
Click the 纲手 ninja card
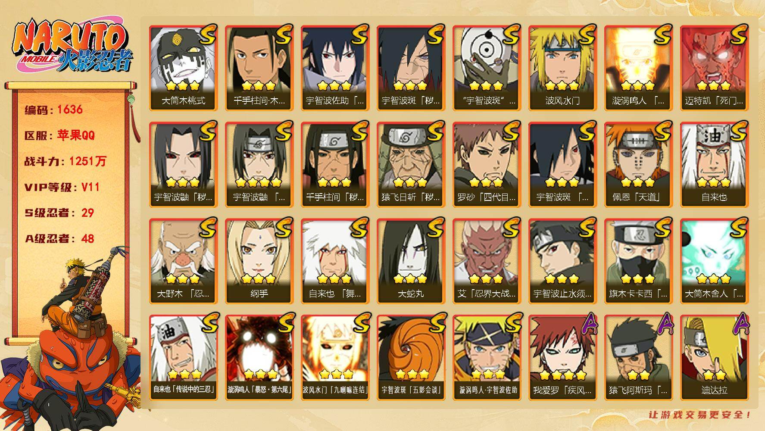(259, 261)
